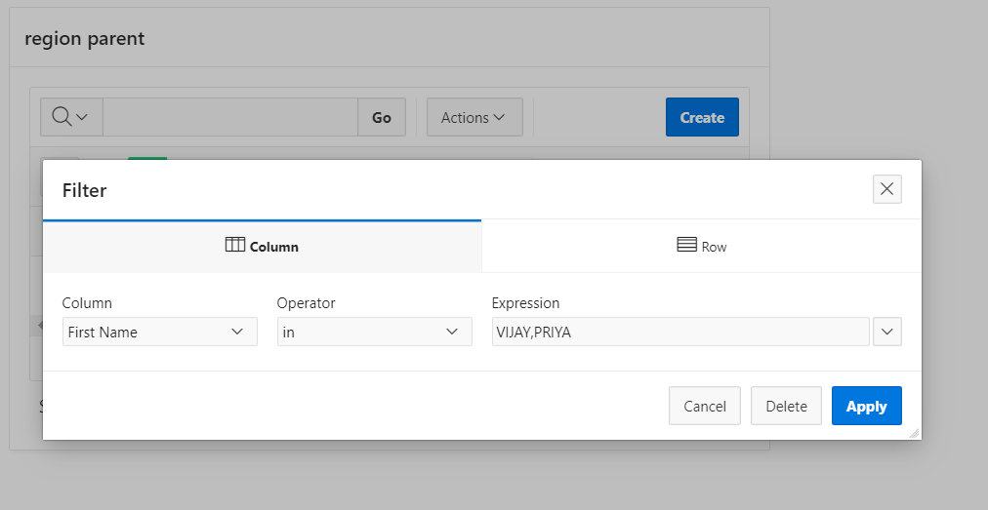988x510 pixels.
Task: Close the Filter dialog with X
Action: point(887,189)
